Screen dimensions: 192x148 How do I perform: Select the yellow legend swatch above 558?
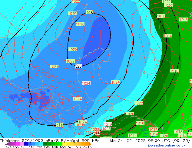tap(64, 144)
